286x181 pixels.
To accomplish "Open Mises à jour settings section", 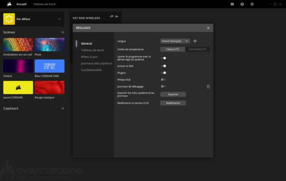I will [x=89, y=57].
